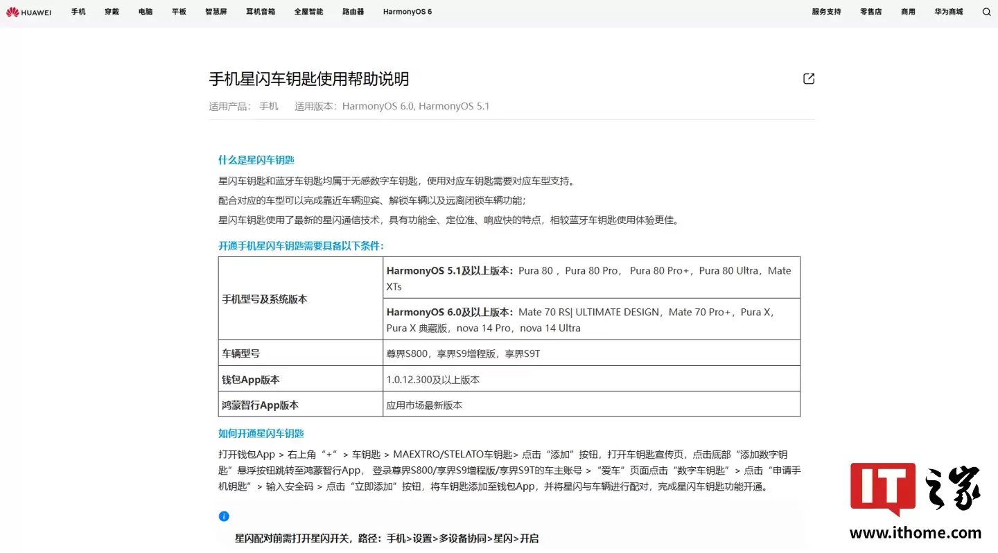The width and height of the screenshot is (998, 553).
Task: Select 手机 in the navigation bar
Action: (x=78, y=12)
